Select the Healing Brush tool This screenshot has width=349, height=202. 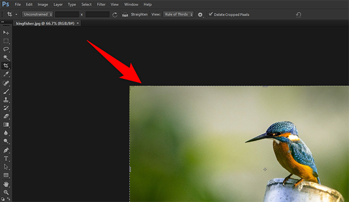[x=6, y=83]
